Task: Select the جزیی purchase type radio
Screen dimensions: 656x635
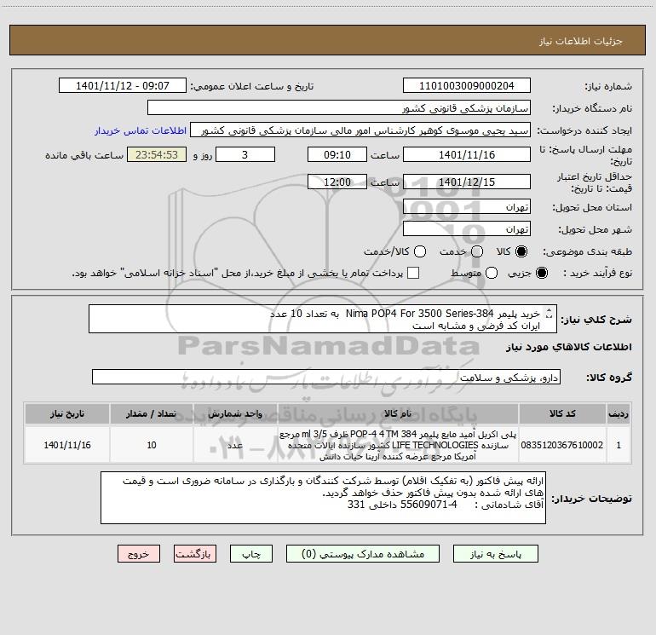Action: coord(542,273)
